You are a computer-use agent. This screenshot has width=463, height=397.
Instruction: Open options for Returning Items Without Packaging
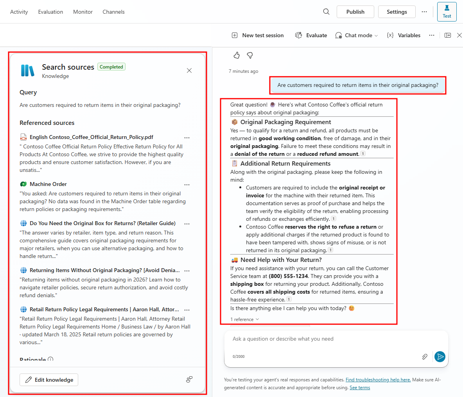pos(187,271)
